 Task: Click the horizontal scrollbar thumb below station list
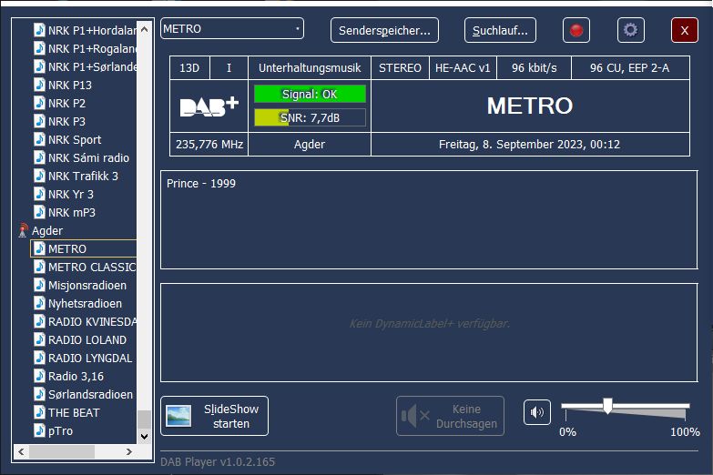[62, 451]
